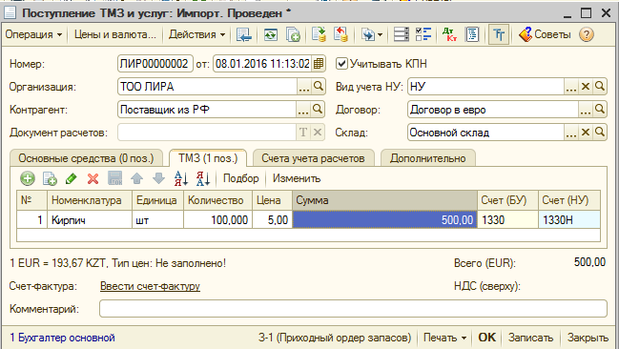Open the Советы tips button
Viewport: 619px width, 349px height.
pyautogui.click(x=545, y=34)
